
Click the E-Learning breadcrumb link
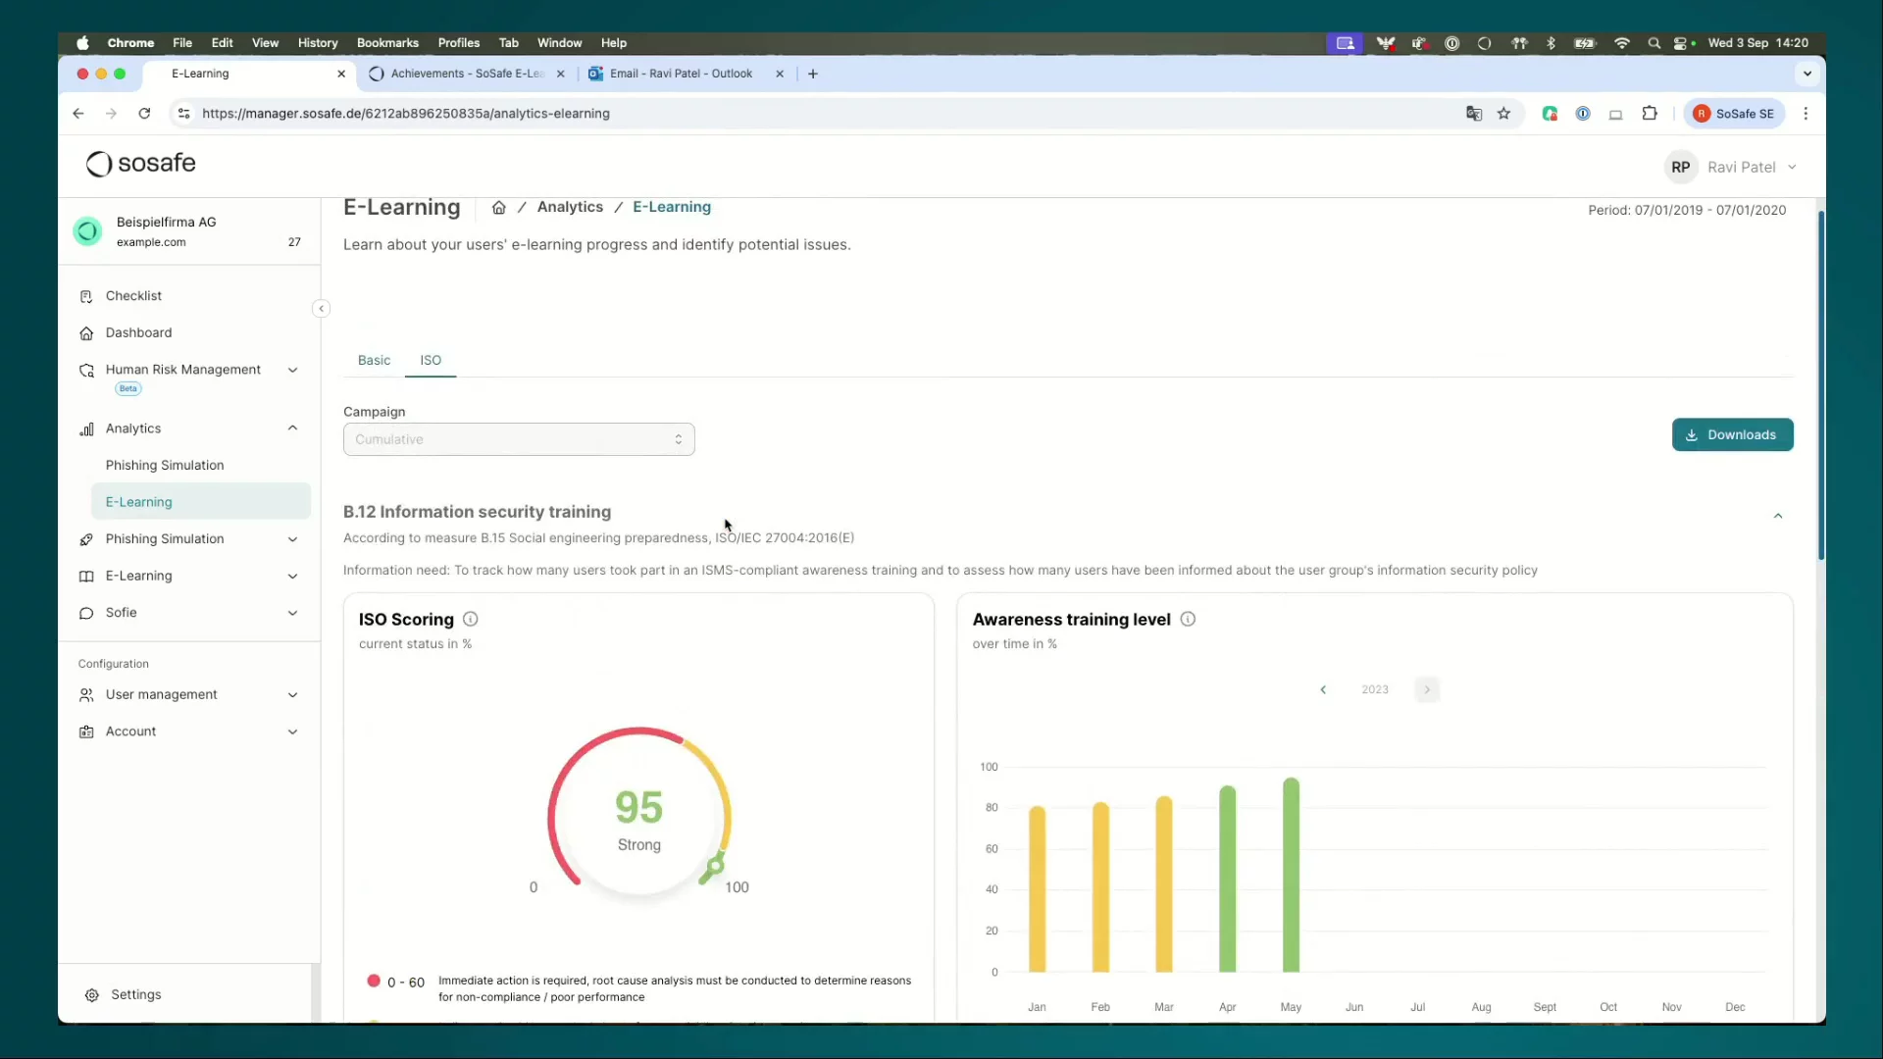point(672,207)
